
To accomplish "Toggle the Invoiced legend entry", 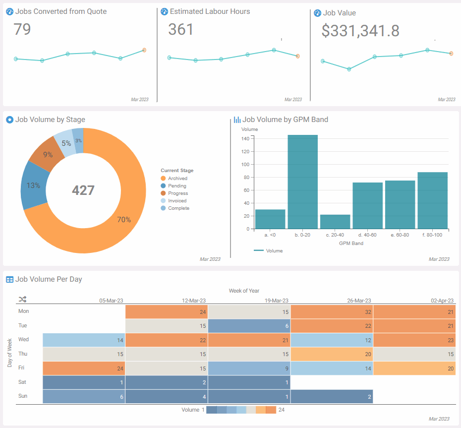I will (177, 201).
